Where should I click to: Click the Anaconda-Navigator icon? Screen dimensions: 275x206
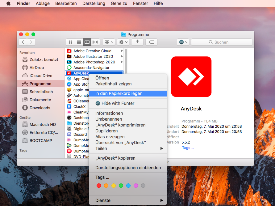[x=69, y=67]
